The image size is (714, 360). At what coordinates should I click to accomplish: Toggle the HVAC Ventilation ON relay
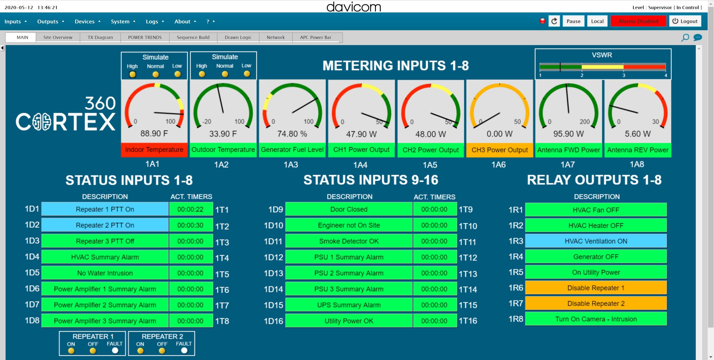(x=596, y=241)
